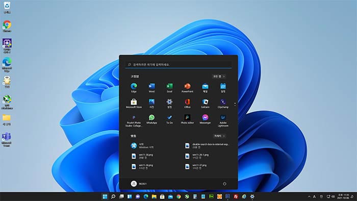Click the Windows Start button on taskbar
This screenshot has height=201, width=357.
point(105,196)
